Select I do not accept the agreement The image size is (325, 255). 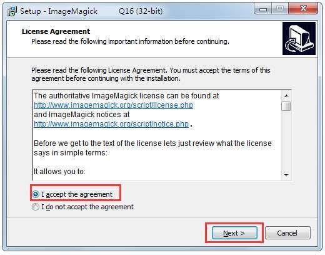pyautogui.click(x=83, y=207)
